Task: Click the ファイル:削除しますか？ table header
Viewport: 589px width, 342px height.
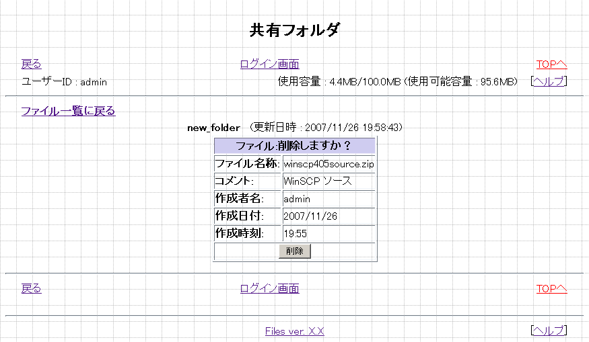Action: tap(294, 146)
